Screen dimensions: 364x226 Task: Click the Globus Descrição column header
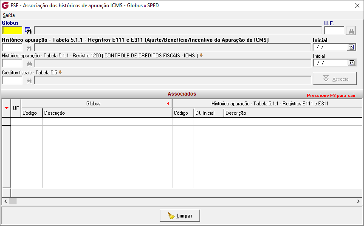(107, 113)
